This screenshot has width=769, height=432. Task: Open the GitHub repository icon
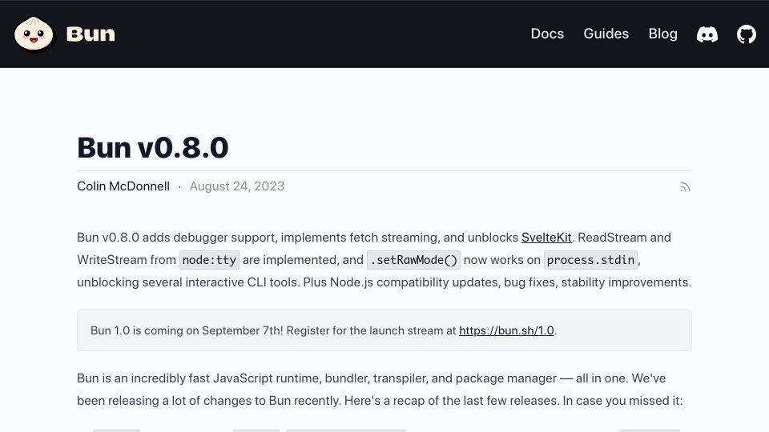tap(747, 34)
